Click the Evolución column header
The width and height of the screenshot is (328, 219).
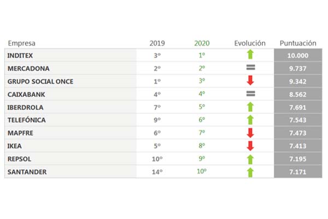250,43
